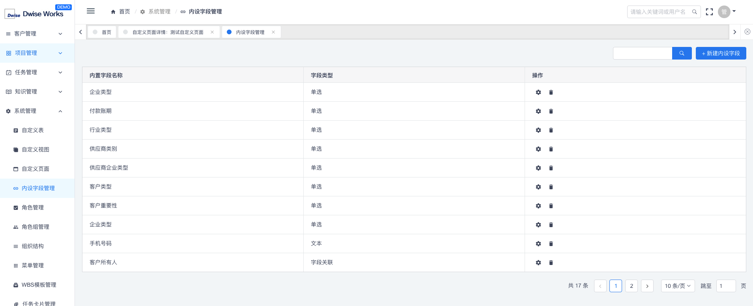Open 自定义表 in sidebar
Viewport: 753px width, 306px height.
[37, 130]
